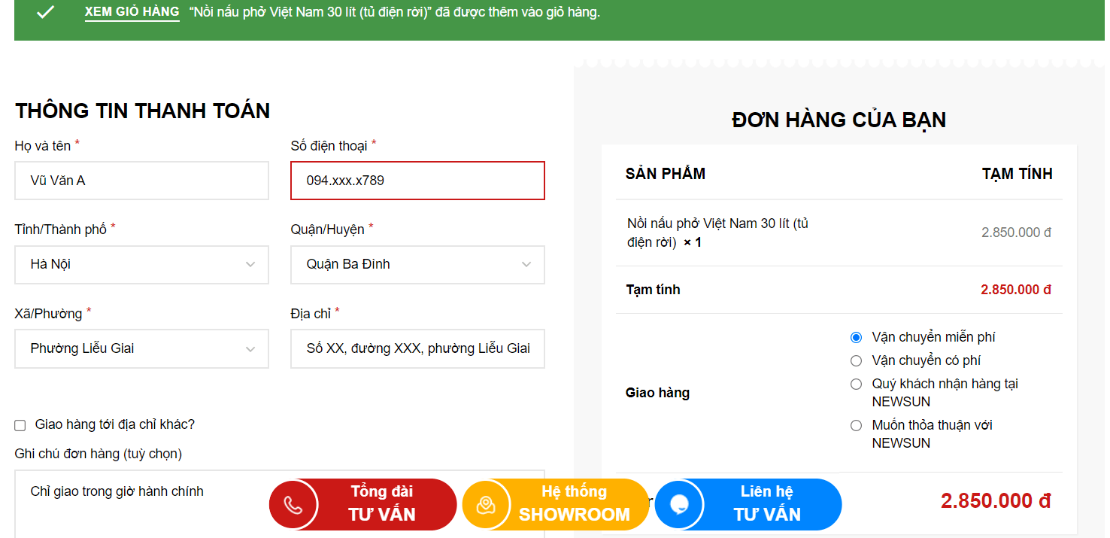This screenshot has height=538, width=1110.
Task: Click the phone icon on Tổng đài button
Action: point(293,504)
